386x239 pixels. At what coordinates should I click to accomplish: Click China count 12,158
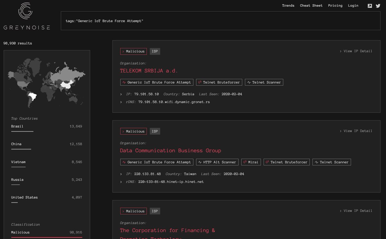(76, 144)
